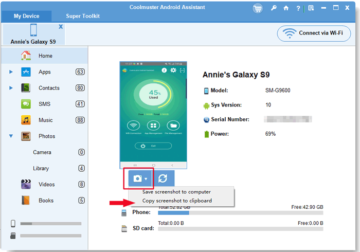The height and width of the screenshot is (252, 360).
Task: Expand the Apps tree node arrow
Action: tap(11, 72)
